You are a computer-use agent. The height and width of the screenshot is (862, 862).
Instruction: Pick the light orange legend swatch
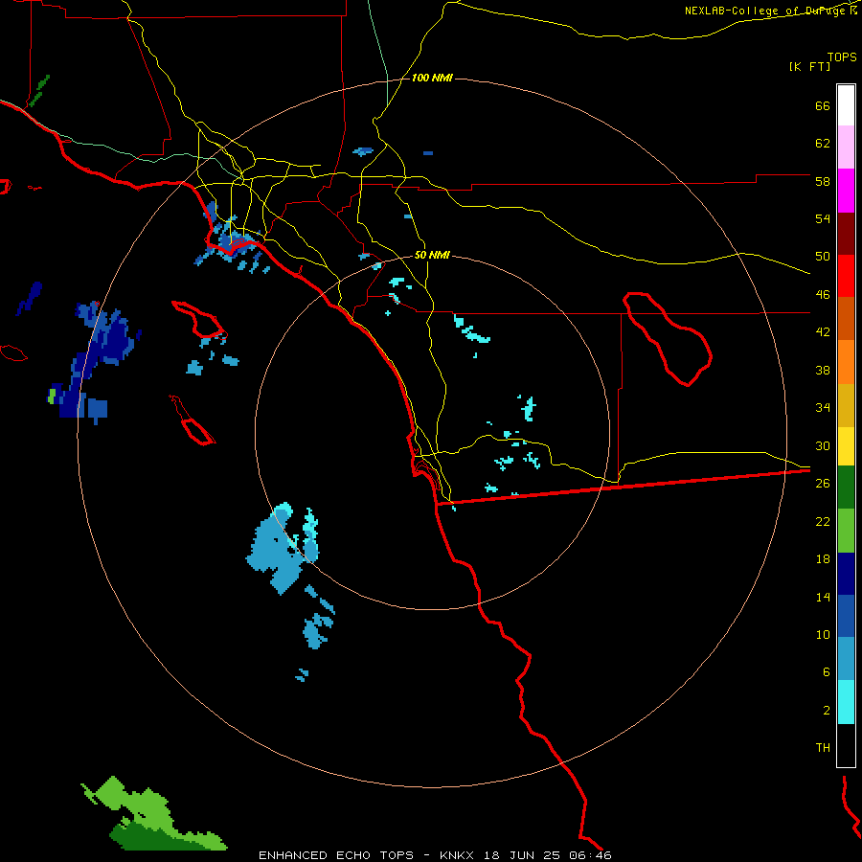tap(846, 362)
